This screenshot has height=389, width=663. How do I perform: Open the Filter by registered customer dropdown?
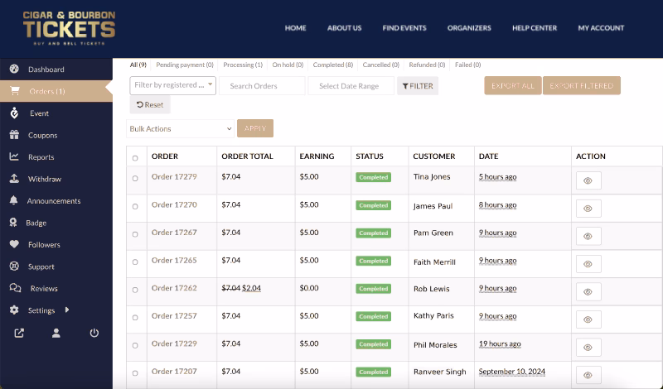(172, 85)
